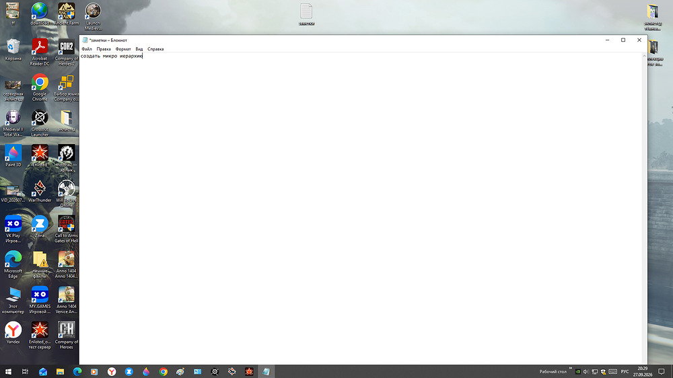Select the Корзина recycle bin desktop icon
The image size is (673, 378).
(13, 50)
